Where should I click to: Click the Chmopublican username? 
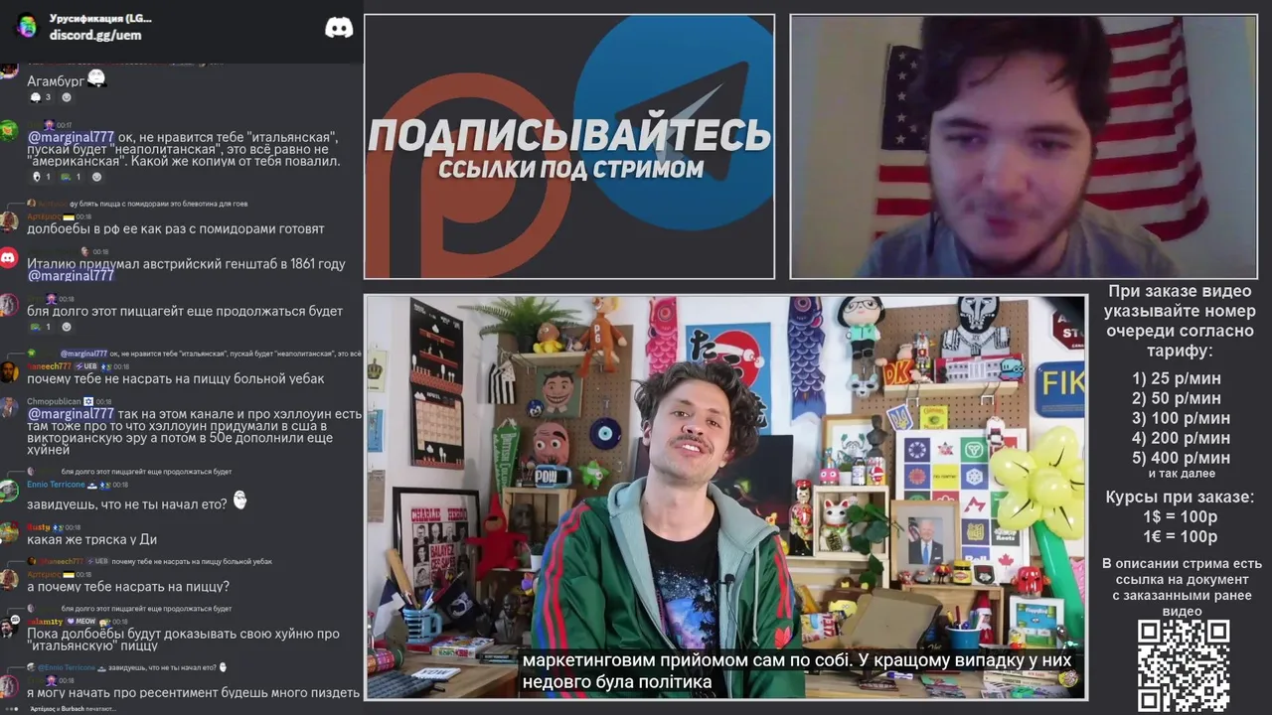point(53,402)
